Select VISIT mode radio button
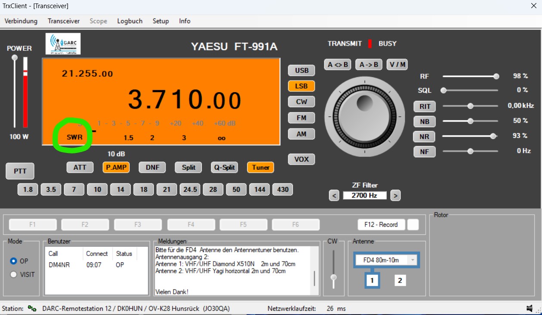The image size is (542, 315). click(13, 274)
